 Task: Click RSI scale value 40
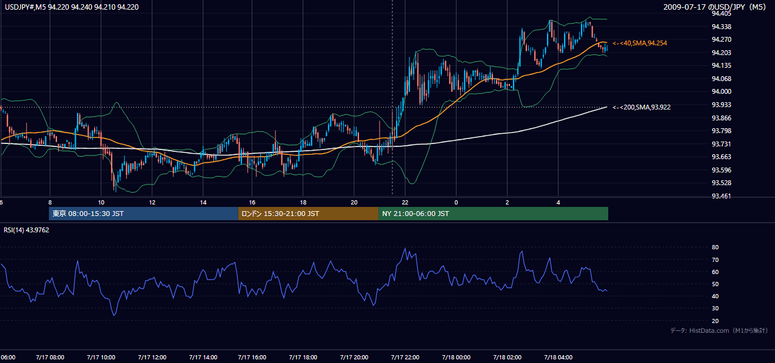click(x=716, y=296)
